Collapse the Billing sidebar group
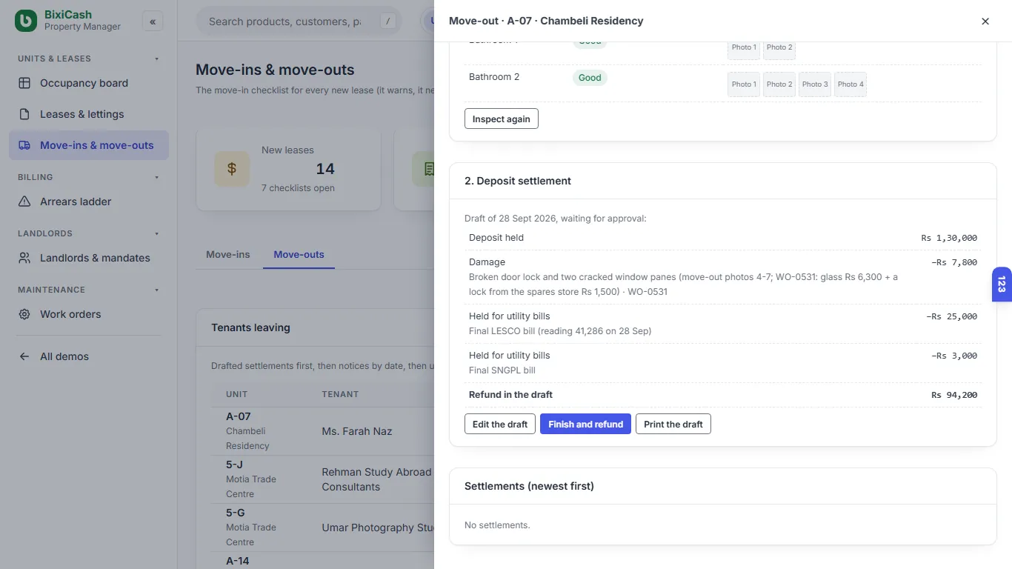Image resolution: width=1012 pixels, height=569 pixels. (156, 177)
